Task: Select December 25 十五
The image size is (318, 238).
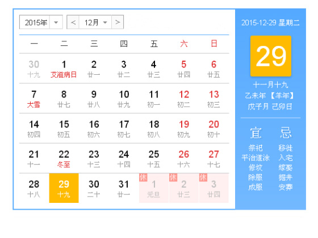Action: pos(153,158)
